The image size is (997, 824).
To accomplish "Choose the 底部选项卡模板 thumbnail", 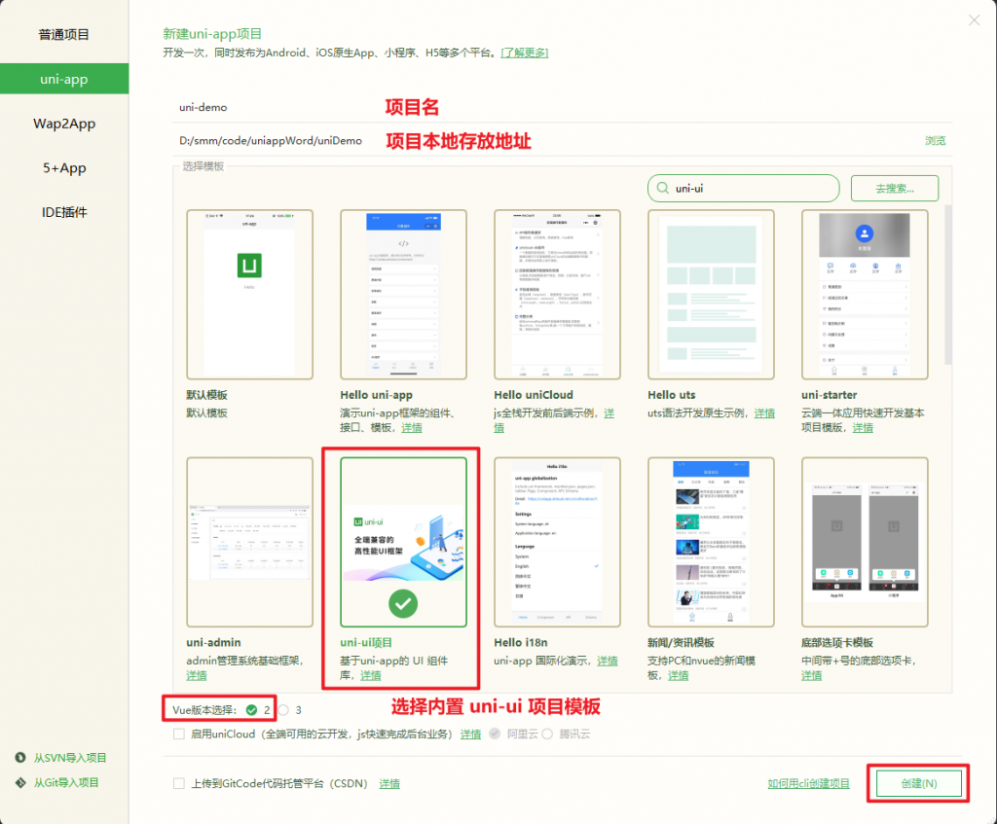I will [x=865, y=542].
